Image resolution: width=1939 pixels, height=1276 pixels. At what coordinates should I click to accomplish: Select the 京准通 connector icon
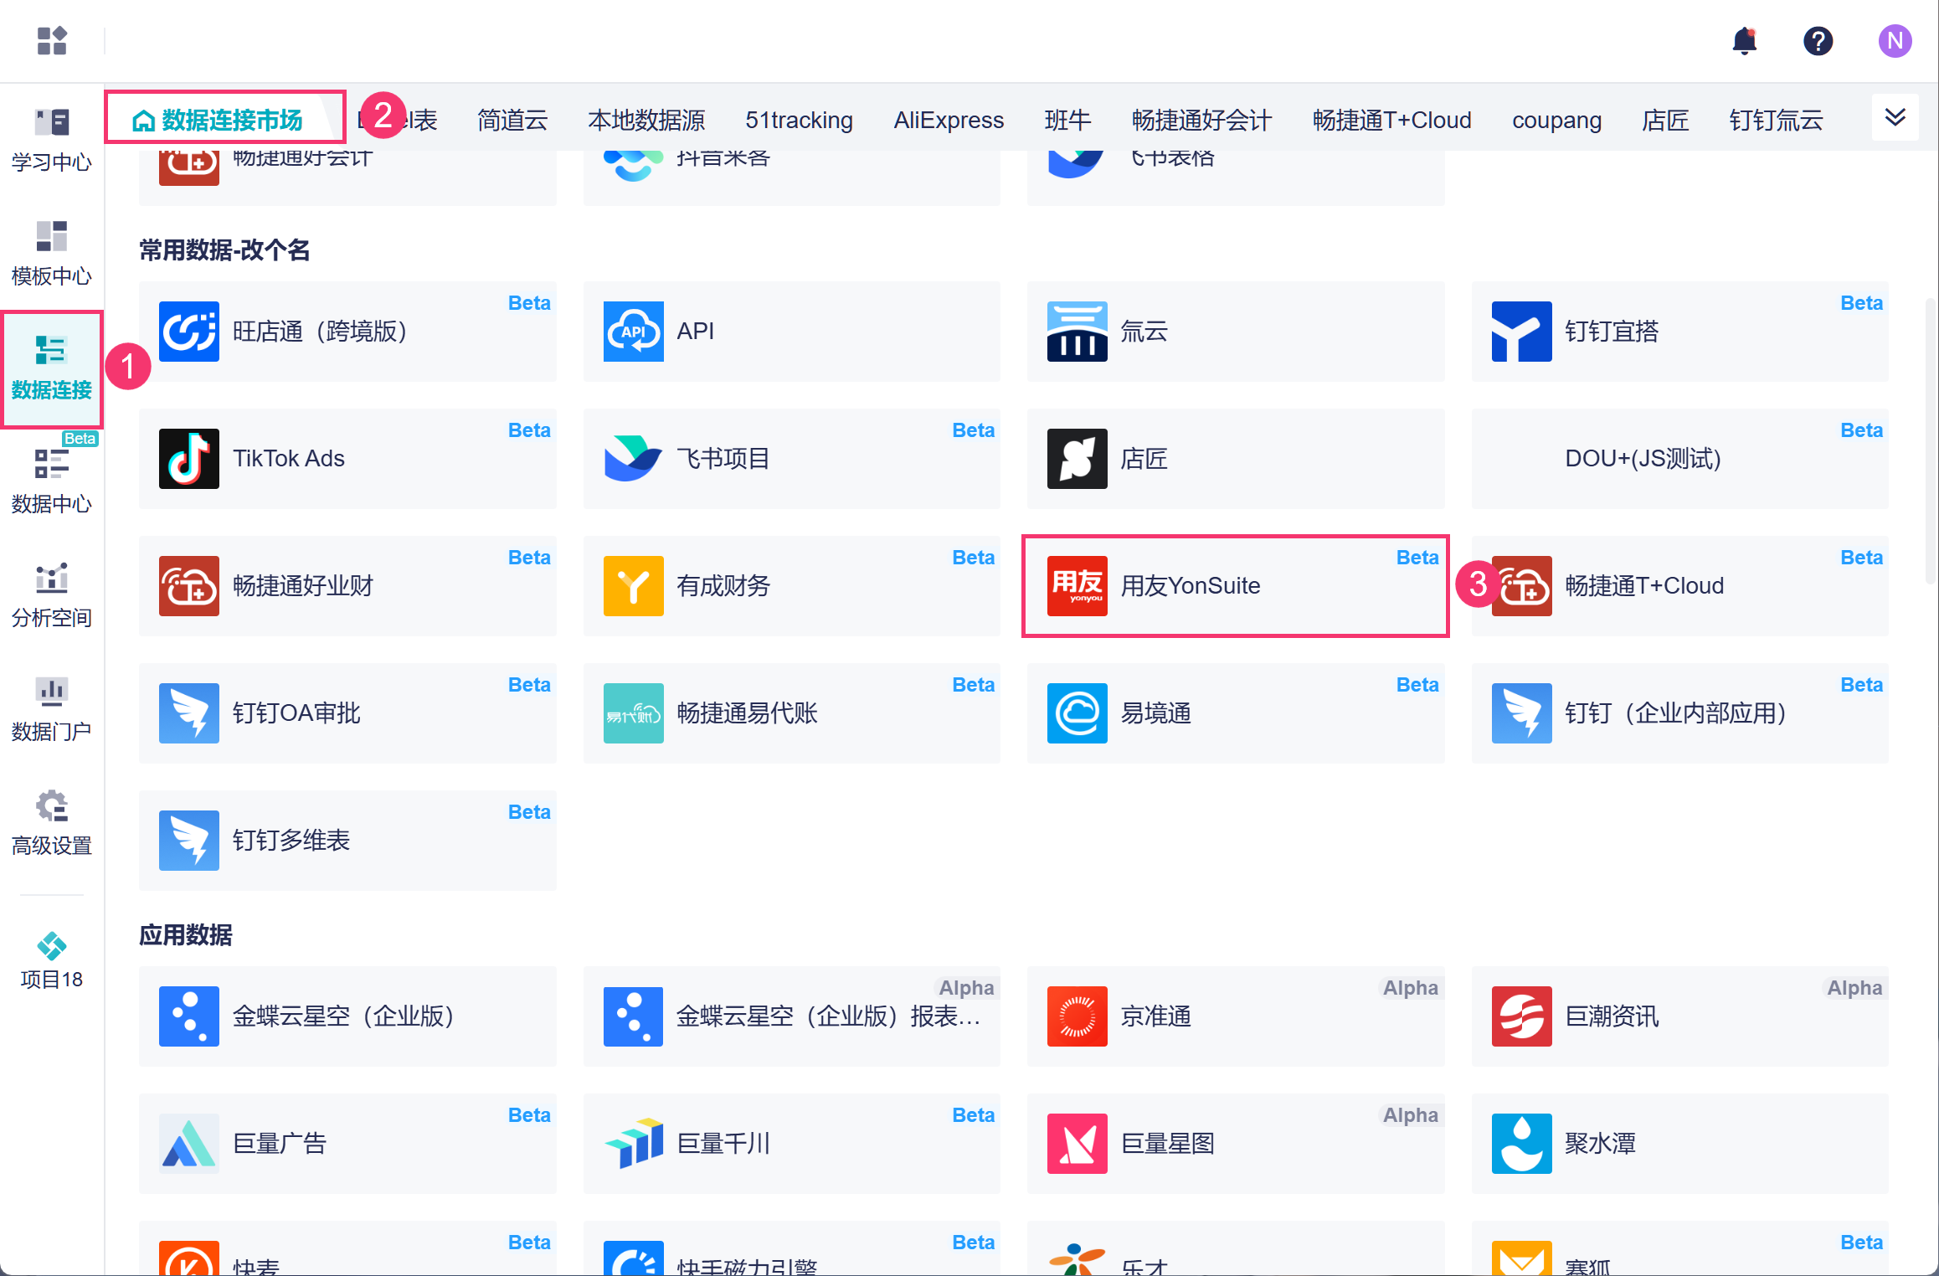1078,1016
